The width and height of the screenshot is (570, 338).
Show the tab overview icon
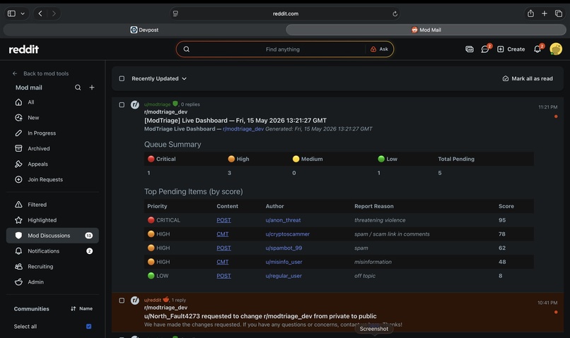click(x=559, y=13)
